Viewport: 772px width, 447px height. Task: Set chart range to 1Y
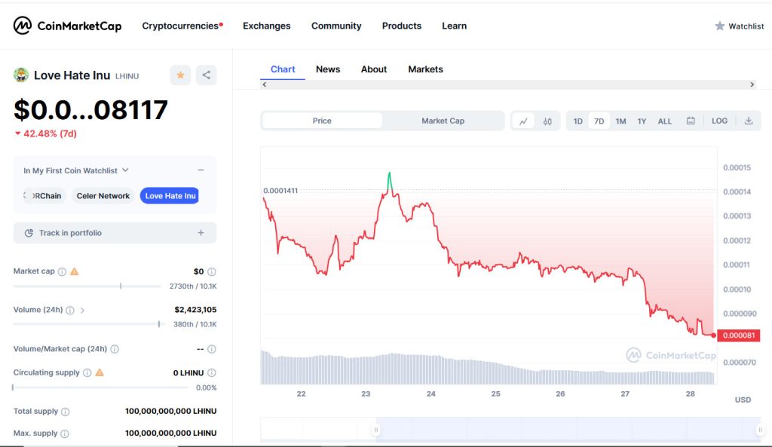tap(642, 121)
